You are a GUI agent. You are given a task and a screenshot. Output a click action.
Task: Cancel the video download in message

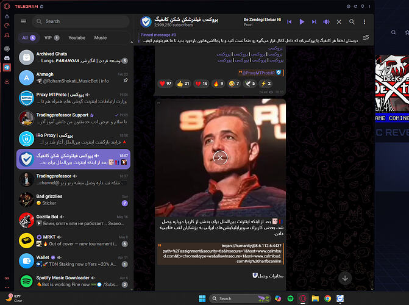(x=220, y=158)
